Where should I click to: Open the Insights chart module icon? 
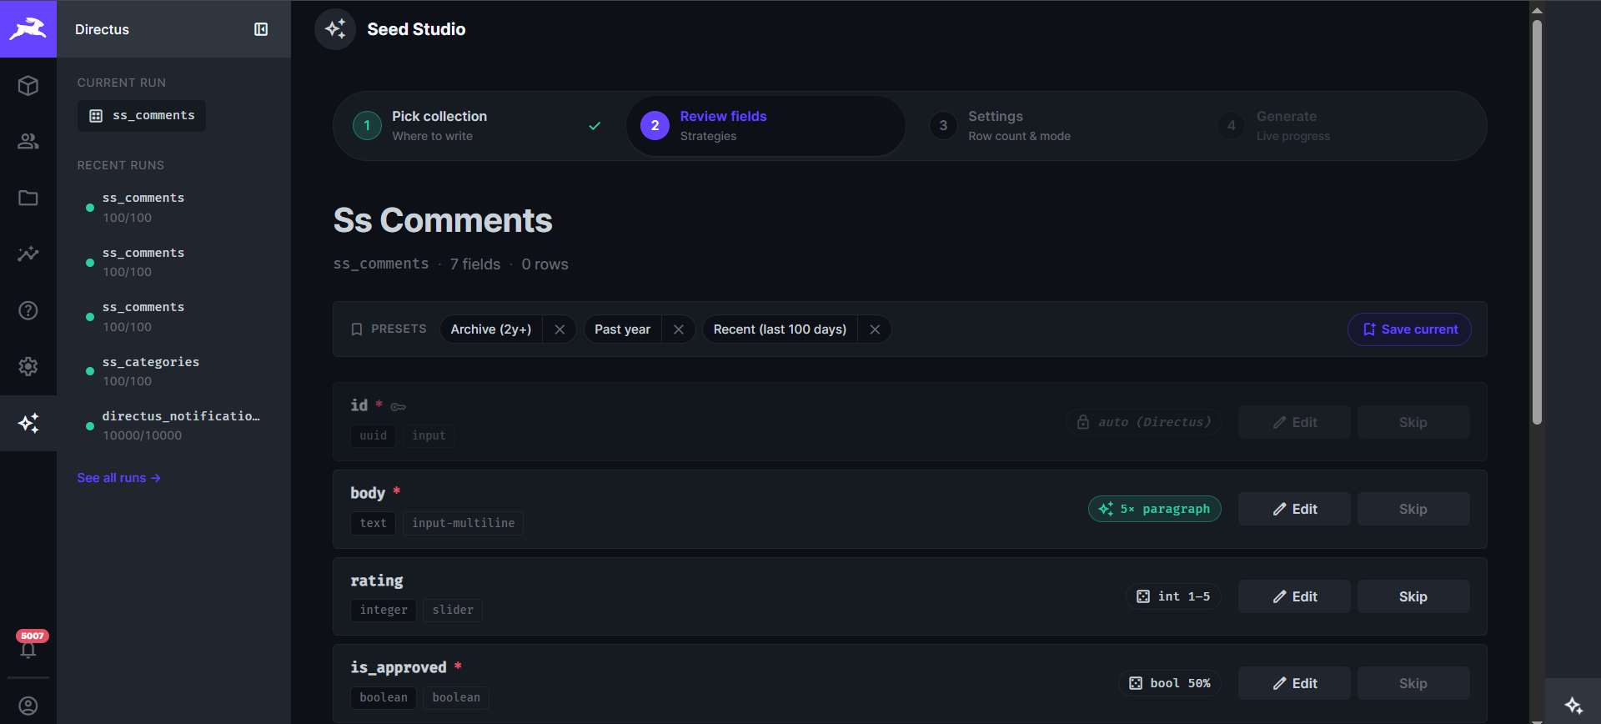(x=28, y=254)
